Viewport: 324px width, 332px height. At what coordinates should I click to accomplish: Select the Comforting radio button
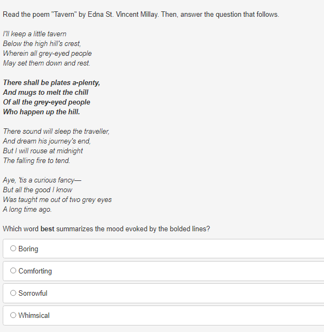(13, 271)
